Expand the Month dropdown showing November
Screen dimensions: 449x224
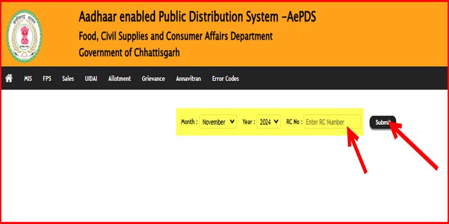[218, 122]
